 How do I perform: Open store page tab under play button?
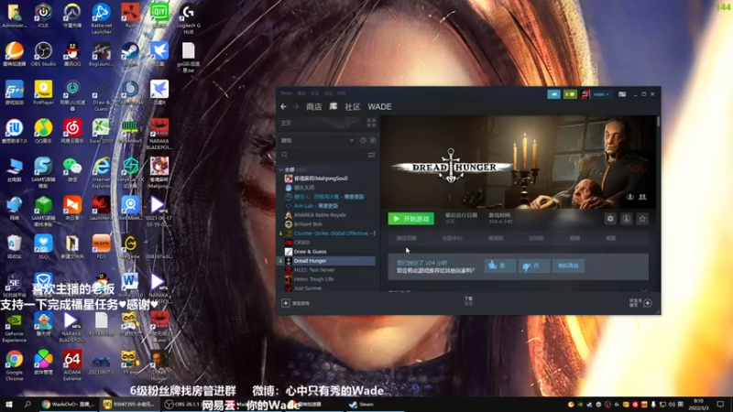(406, 238)
